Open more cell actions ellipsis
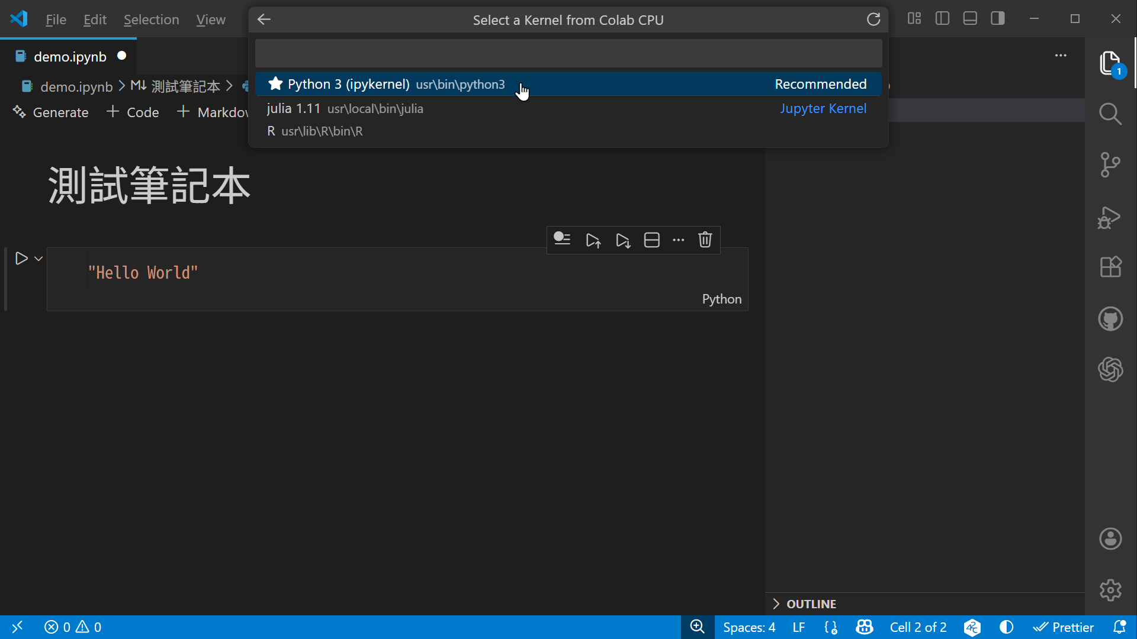 [x=679, y=240]
